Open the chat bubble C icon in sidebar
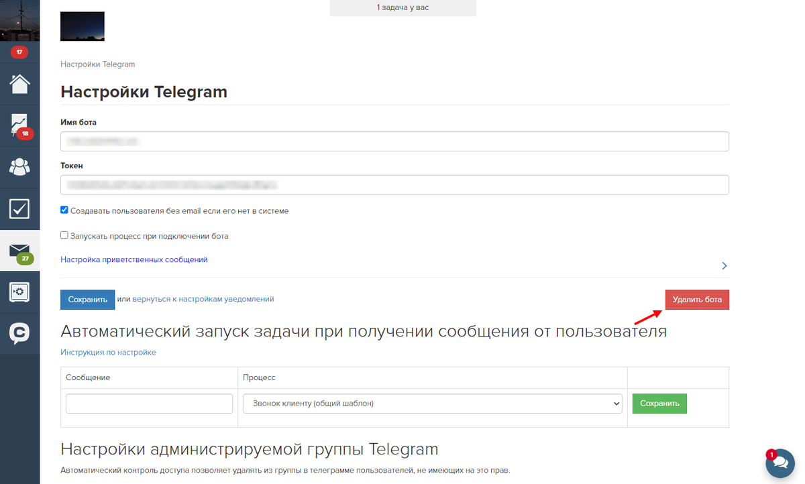The width and height of the screenshot is (805, 484). (x=19, y=333)
